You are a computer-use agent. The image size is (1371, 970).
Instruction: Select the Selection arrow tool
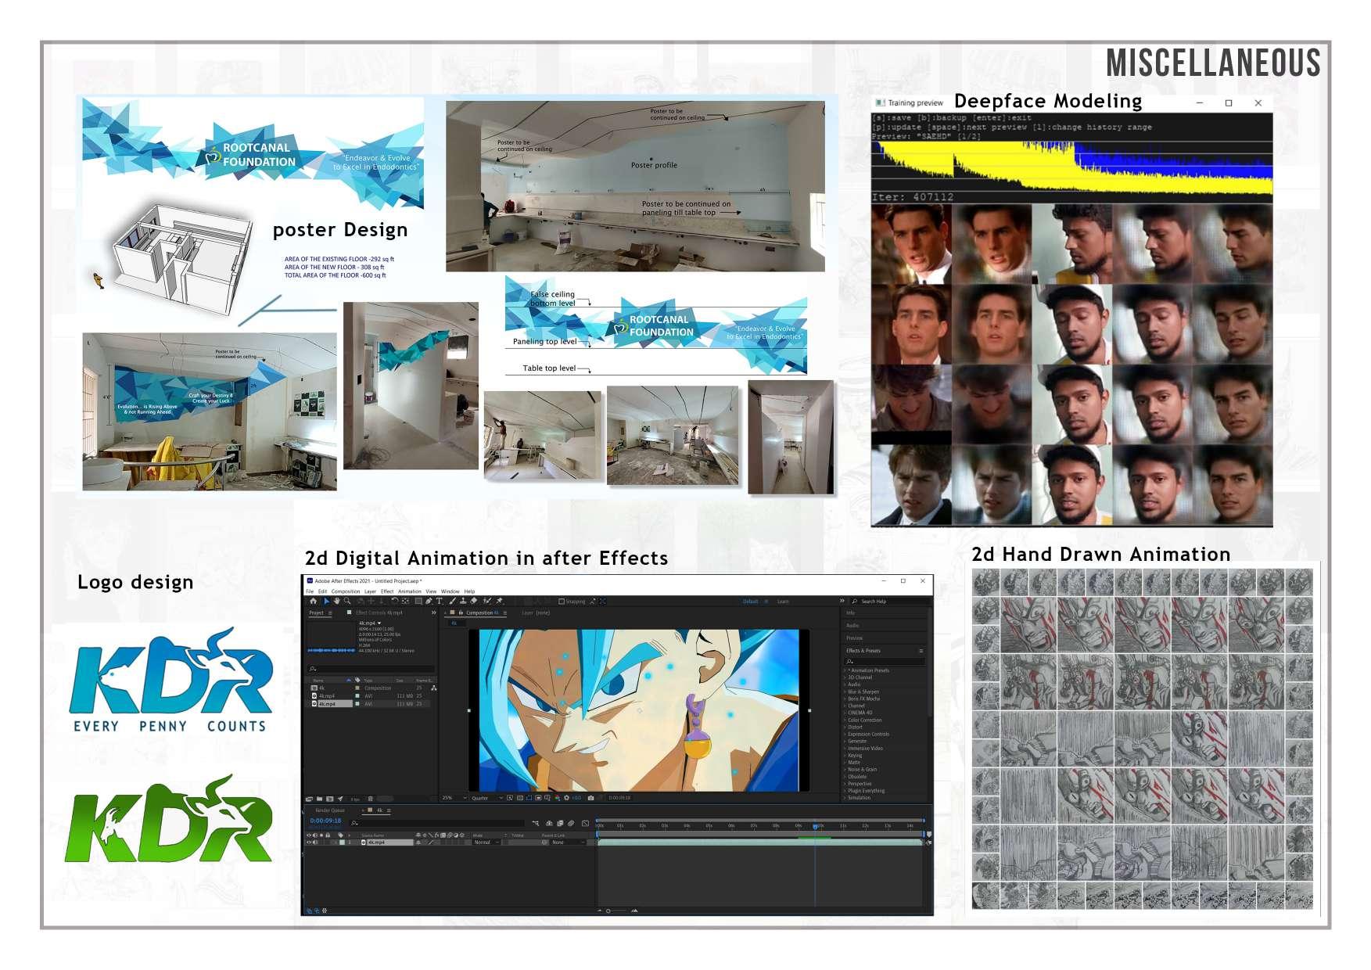pyautogui.click(x=326, y=602)
